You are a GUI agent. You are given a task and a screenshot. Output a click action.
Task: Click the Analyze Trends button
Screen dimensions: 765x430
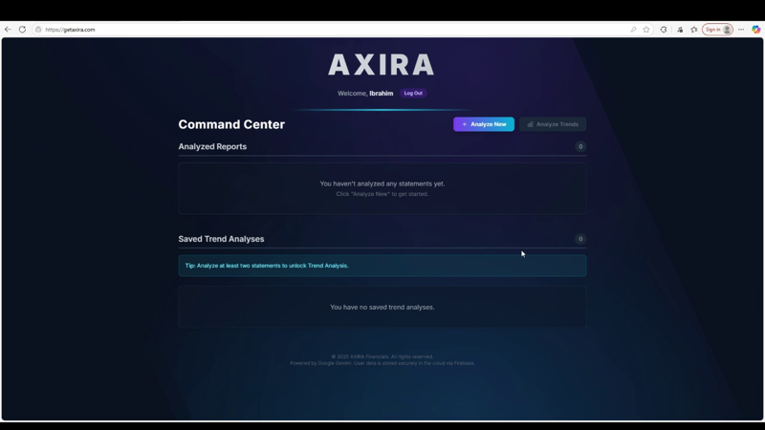tap(553, 124)
